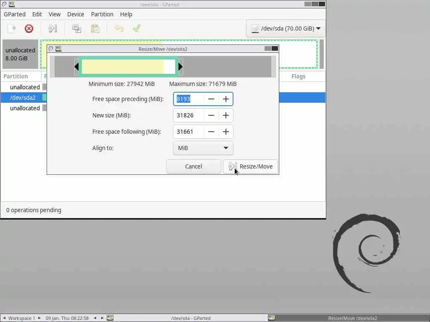Click the left arrow handle of partition graphic

tap(76, 67)
